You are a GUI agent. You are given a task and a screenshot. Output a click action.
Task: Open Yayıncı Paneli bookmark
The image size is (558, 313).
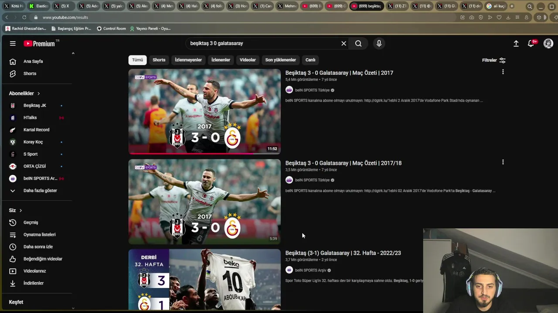(x=150, y=29)
